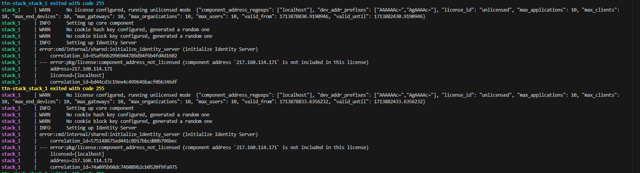This screenshot has width=640, height=173.
Task: Click the first 'address=217.160.114.171' line
Action: [x=81, y=69]
